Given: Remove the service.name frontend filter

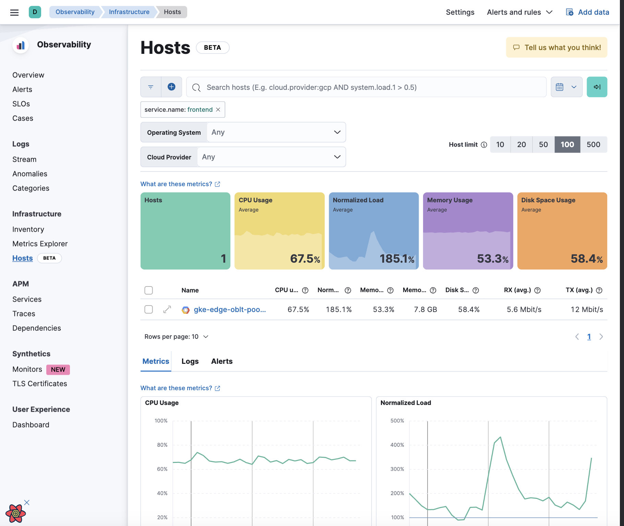Looking at the screenshot, I should (x=218, y=110).
